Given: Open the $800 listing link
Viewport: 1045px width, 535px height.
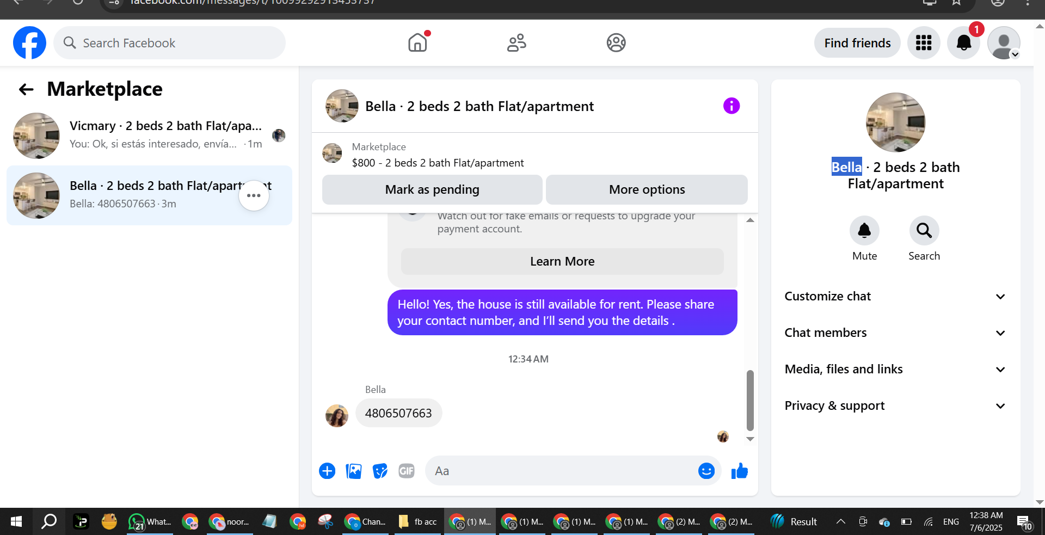Looking at the screenshot, I should [438, 163].
